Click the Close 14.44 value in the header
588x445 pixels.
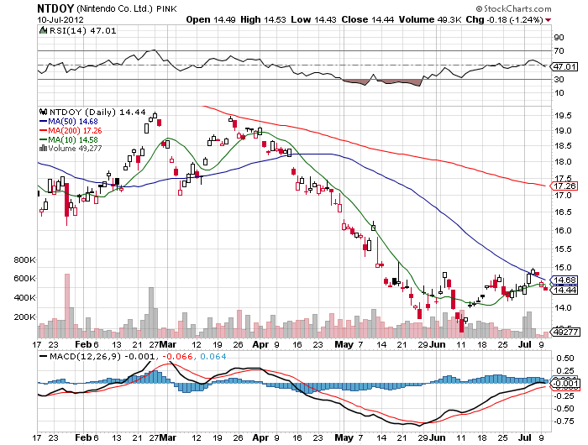click(368, 19)
